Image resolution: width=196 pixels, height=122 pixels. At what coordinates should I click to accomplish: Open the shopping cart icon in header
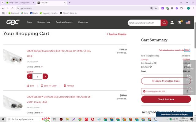click(180, 22)
